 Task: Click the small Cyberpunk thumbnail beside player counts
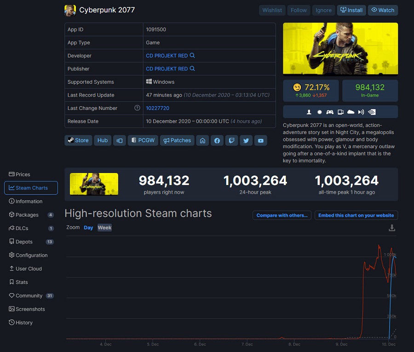tap(94, 184)
